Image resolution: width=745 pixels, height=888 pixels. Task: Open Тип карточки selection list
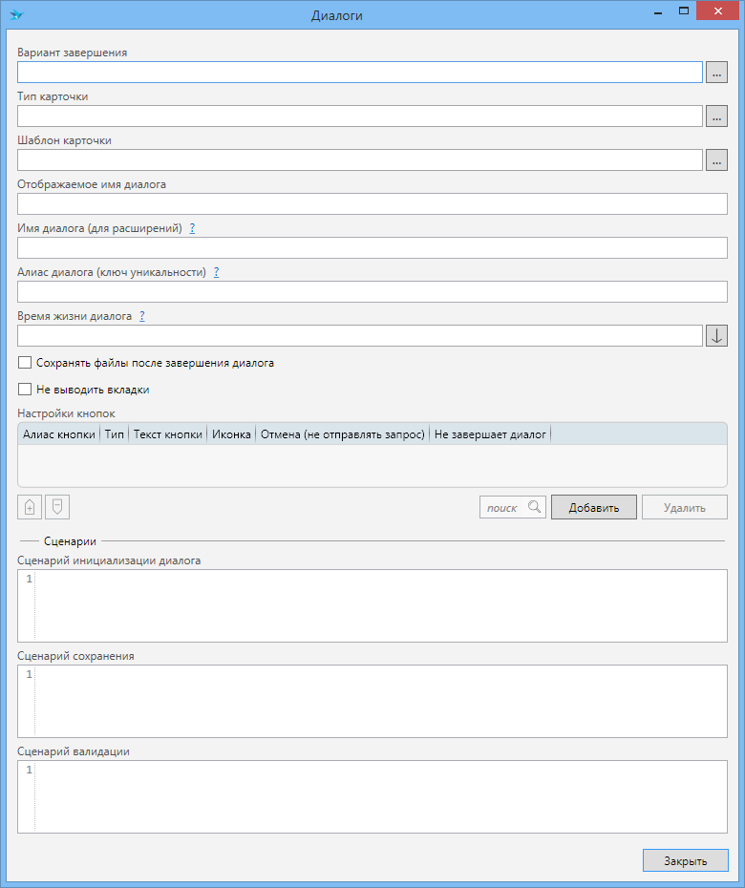pyautogui.click(x=716, y=116)
